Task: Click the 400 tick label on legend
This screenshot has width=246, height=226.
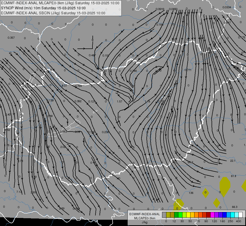Action: (x=238, y=221)
